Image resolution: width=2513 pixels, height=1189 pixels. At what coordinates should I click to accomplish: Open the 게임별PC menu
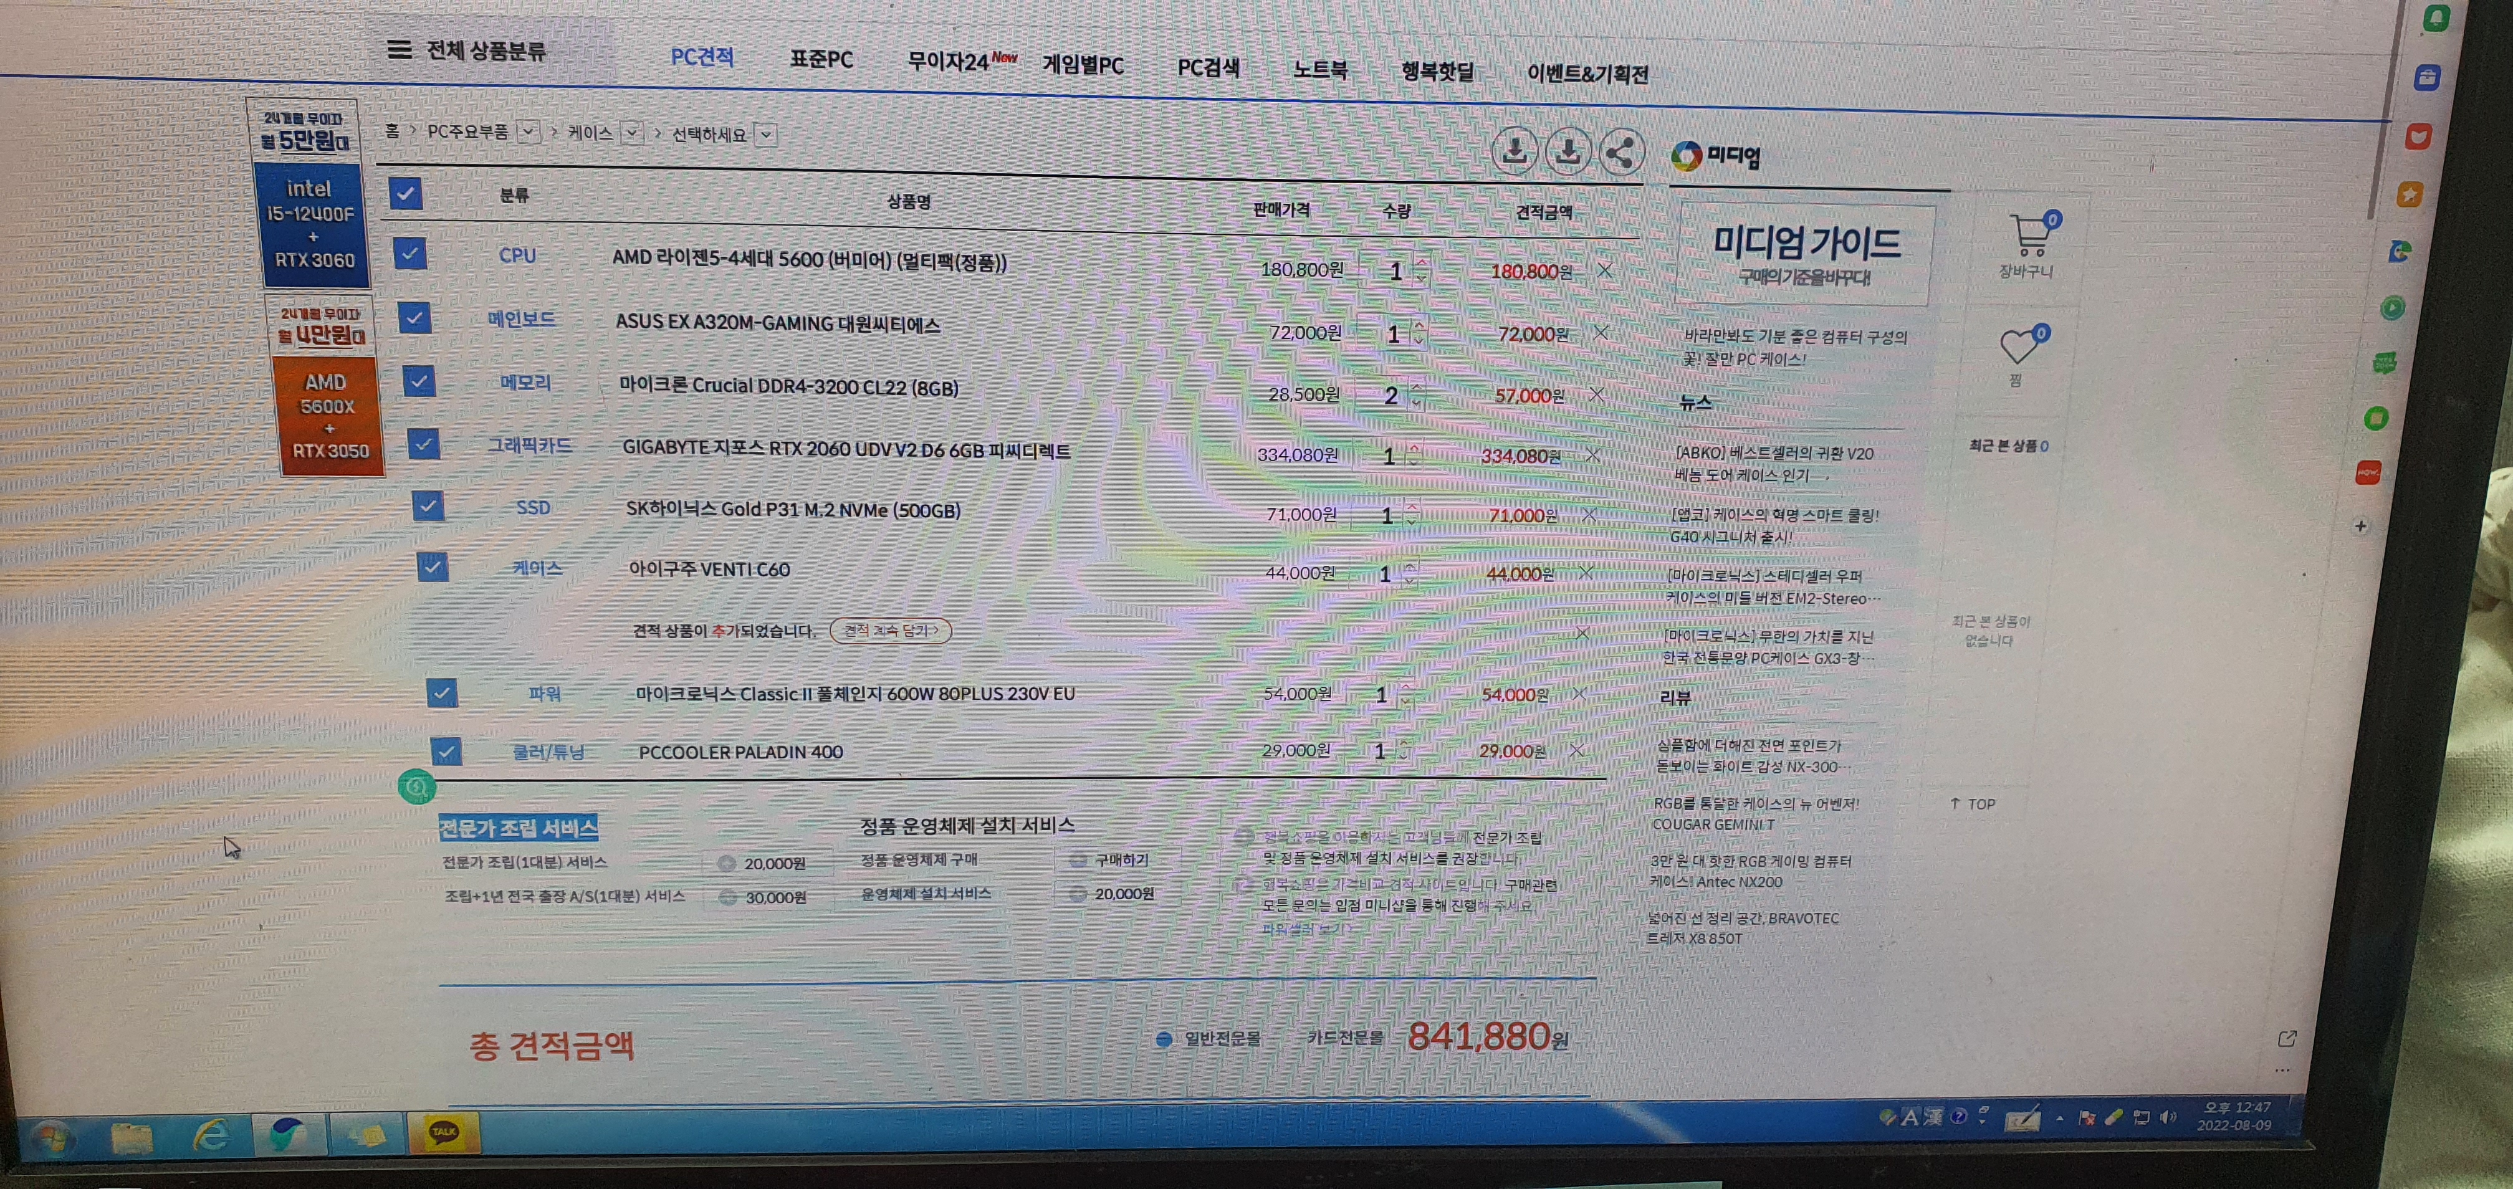click(1083, 65)
